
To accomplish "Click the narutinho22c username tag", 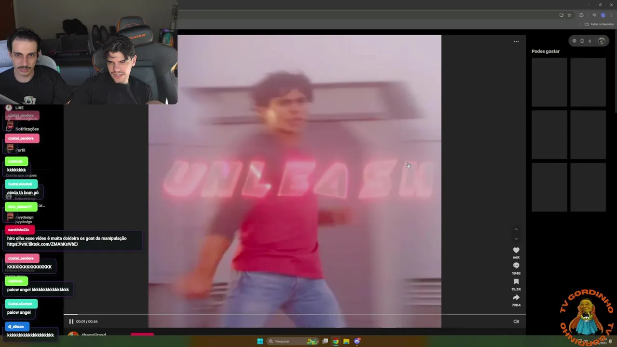I will tap(19, 230).
